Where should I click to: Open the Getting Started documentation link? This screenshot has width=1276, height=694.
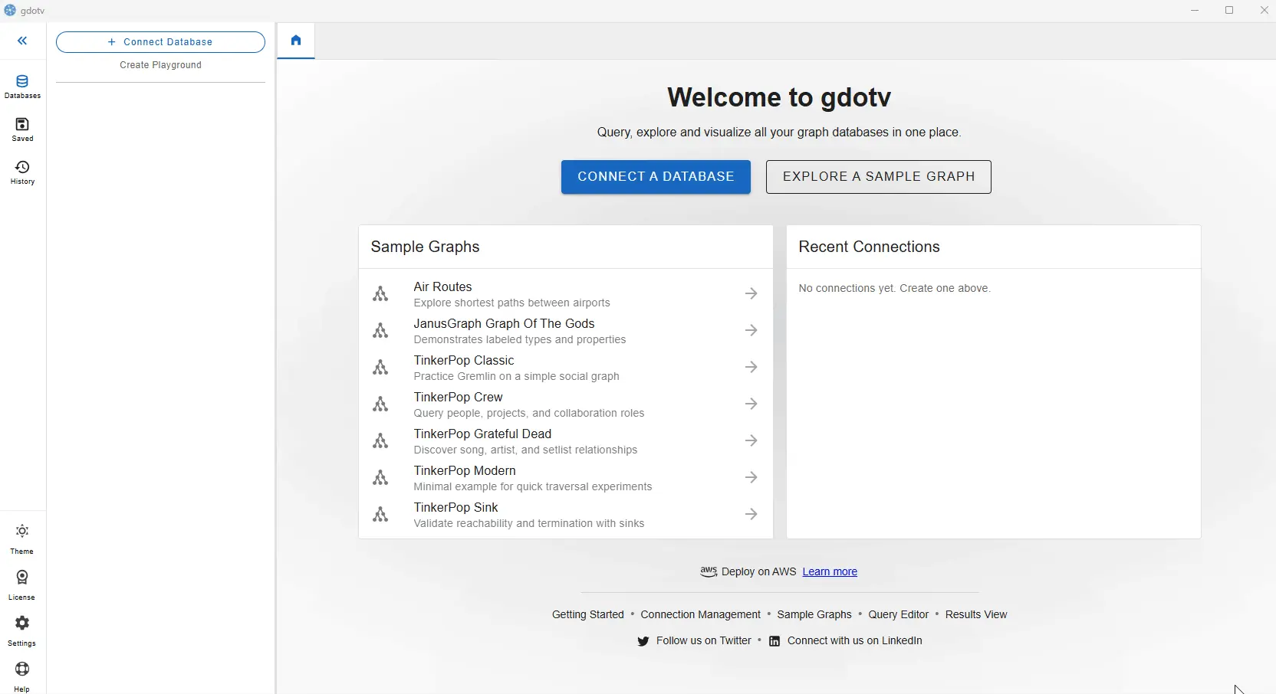click(587, 614)
